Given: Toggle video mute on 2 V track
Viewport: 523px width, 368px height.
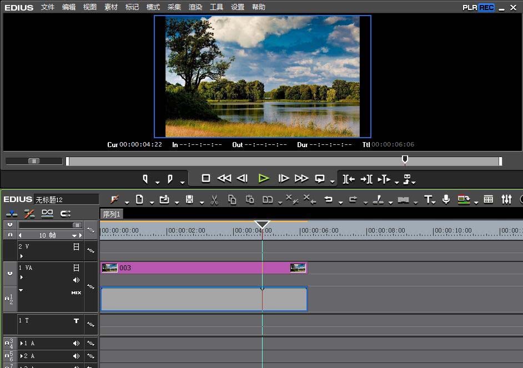Looking at the screenshot, I should 77,246.
